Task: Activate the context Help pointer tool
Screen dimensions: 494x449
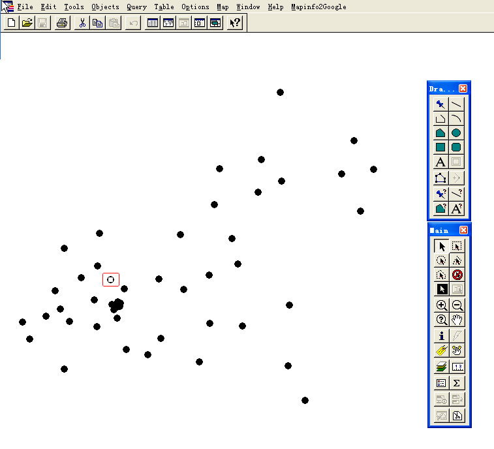Action: (235, 23)
